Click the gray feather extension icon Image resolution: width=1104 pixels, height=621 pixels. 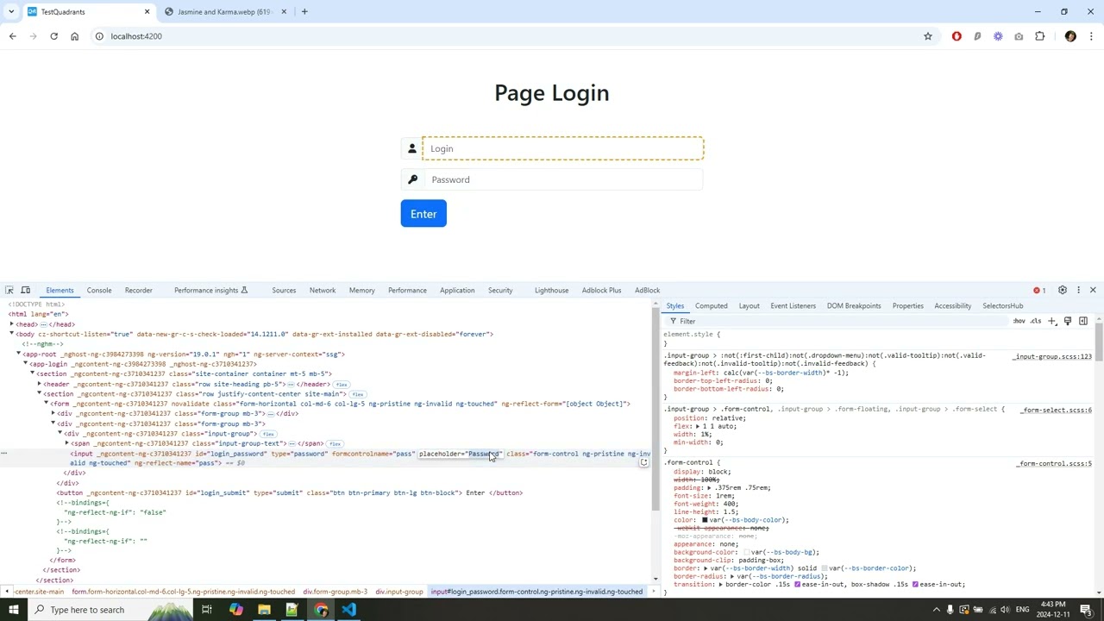[x=977, y=36]
